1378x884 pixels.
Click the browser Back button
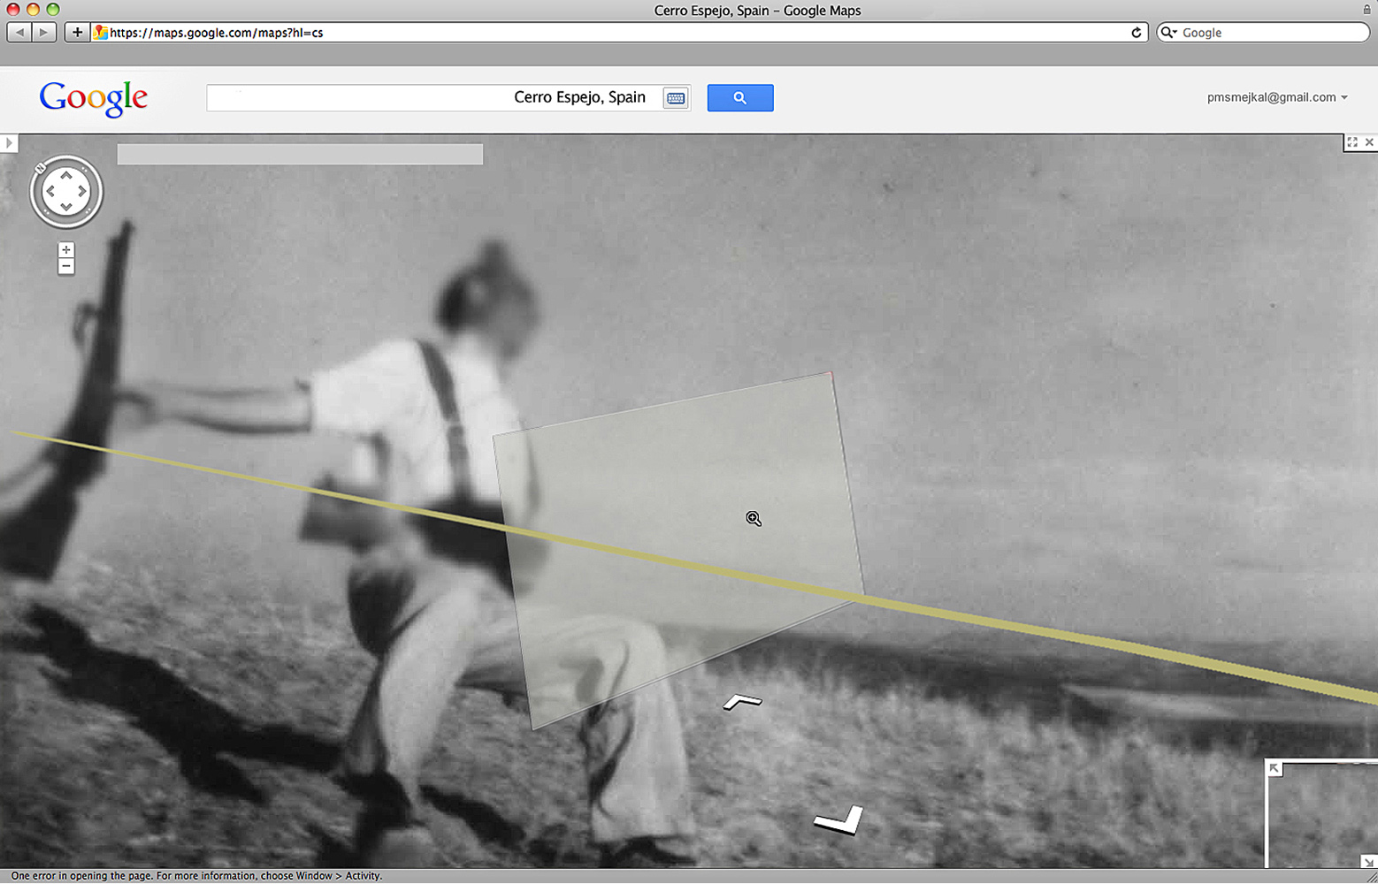(x=19, y=33)
